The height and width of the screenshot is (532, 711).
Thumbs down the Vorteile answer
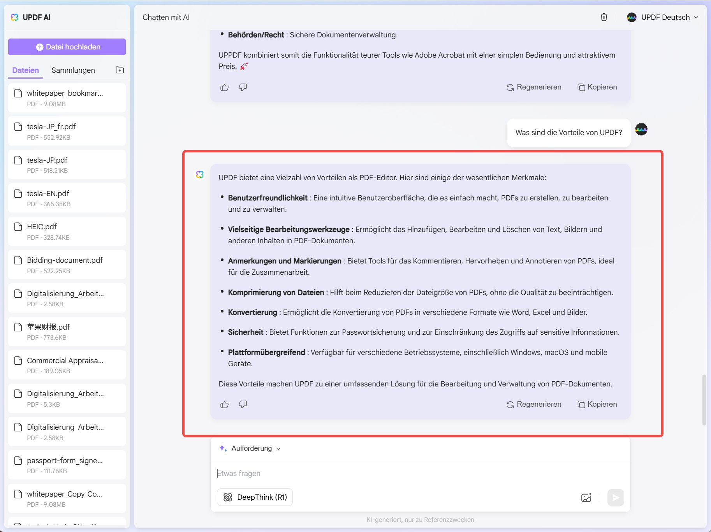pyautogui.click(x=243, y=404)
